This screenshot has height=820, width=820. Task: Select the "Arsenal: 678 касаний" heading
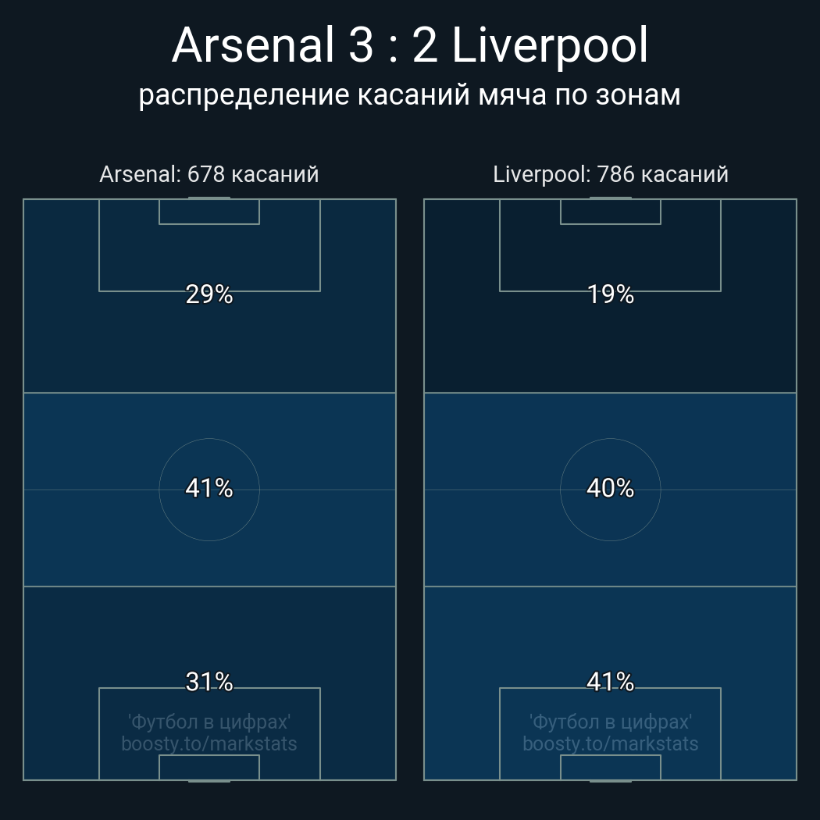click(209, 174)
